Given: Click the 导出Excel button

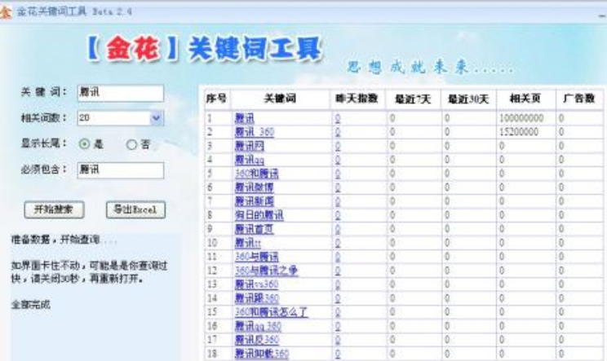Looking at the screenshot, I should click(x=135, y=210).
